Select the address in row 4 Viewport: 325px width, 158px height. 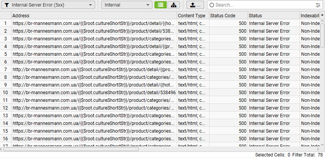pos(94,47)
